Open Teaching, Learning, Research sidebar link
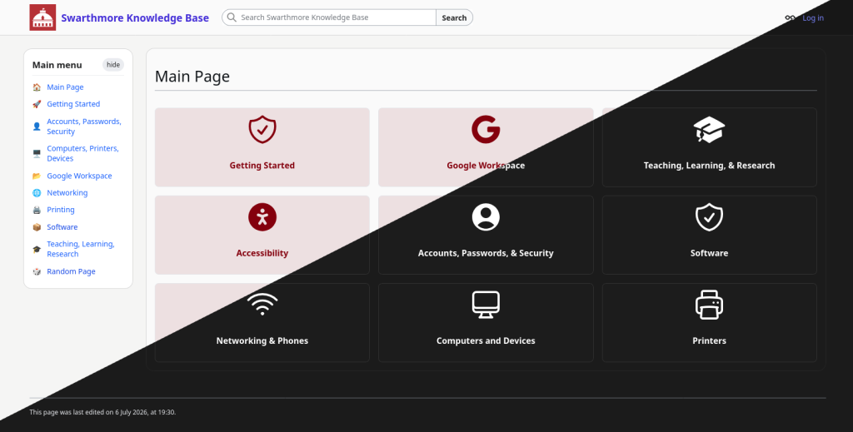The width and height of the screenshot is (853, 432). [81, 249]
